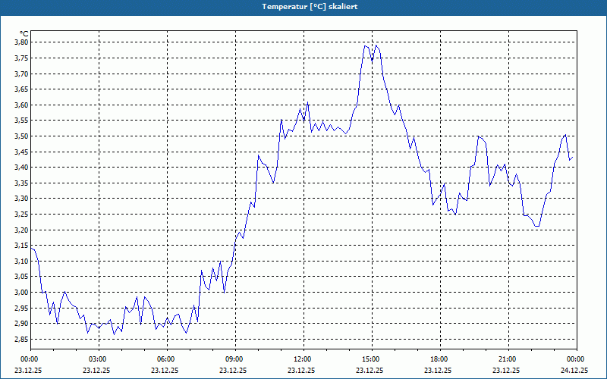Select the 3,70 temperature axis value
The height and width of the screenshot is (379, 607).
(22, 74)
